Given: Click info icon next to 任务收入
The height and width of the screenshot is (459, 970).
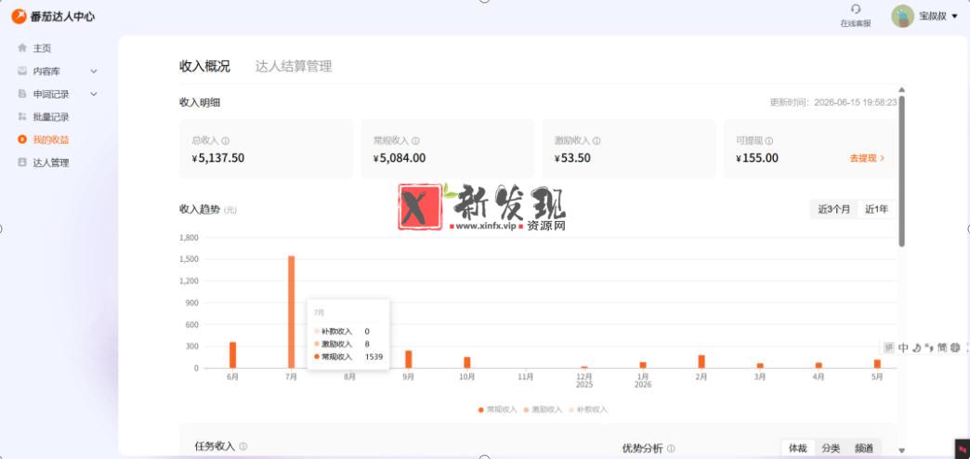Looking at the screenshot, I should point(243,447).
